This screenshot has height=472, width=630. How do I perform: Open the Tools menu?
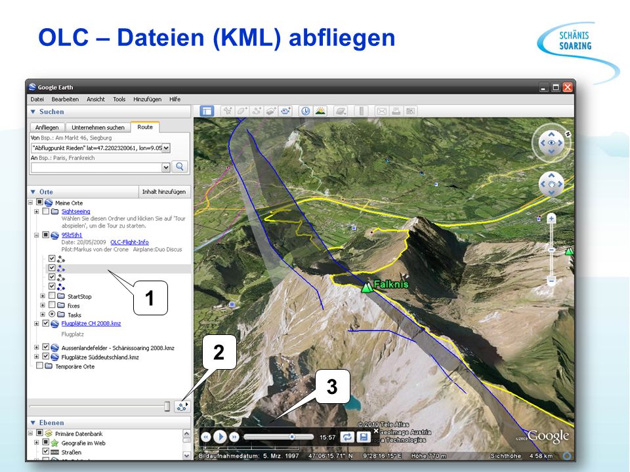tap(119, 99)
